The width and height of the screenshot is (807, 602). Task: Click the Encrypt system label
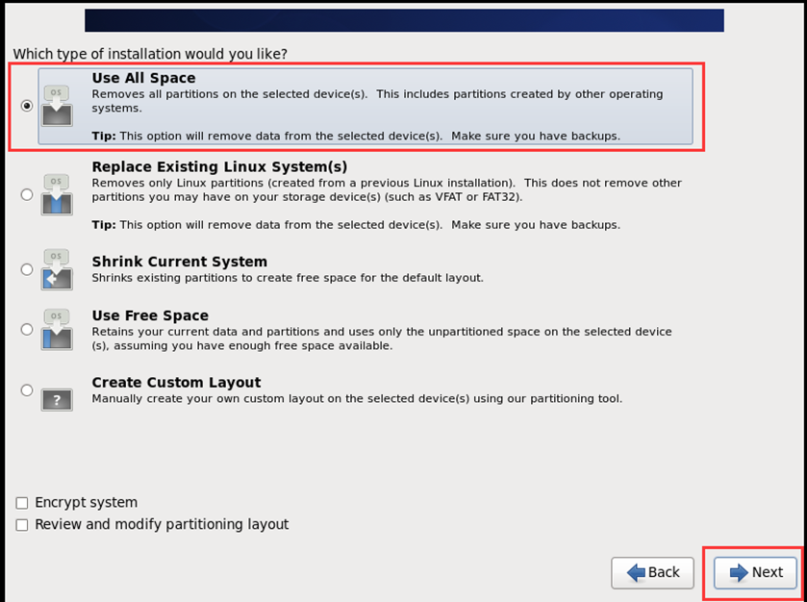point(86,503)
